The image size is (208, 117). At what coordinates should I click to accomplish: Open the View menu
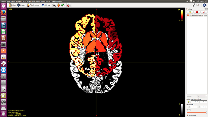click(46, 5)
